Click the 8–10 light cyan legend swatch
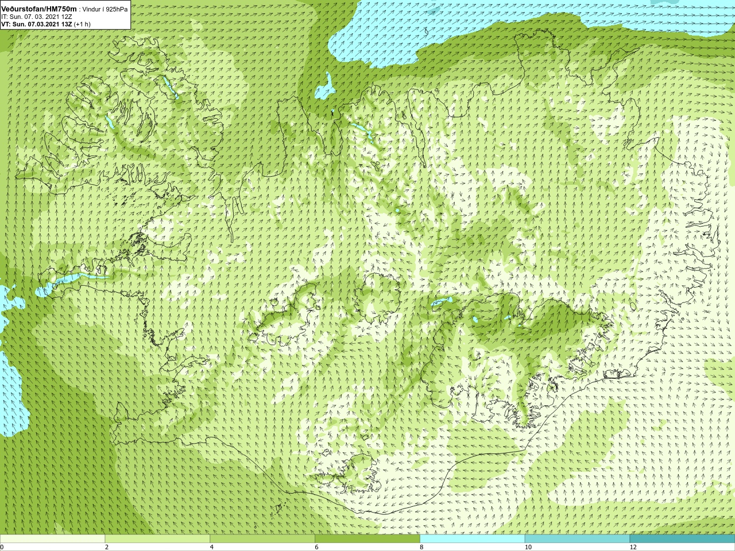Screen dimensions: 735x551 click(x=472, y=539)
